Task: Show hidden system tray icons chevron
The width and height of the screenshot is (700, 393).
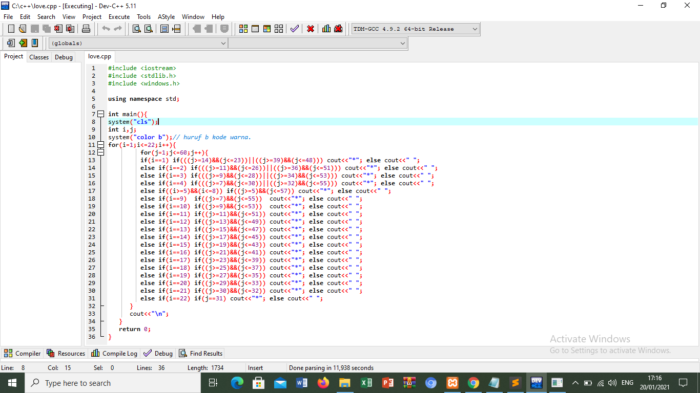Action: pos(575,383)
